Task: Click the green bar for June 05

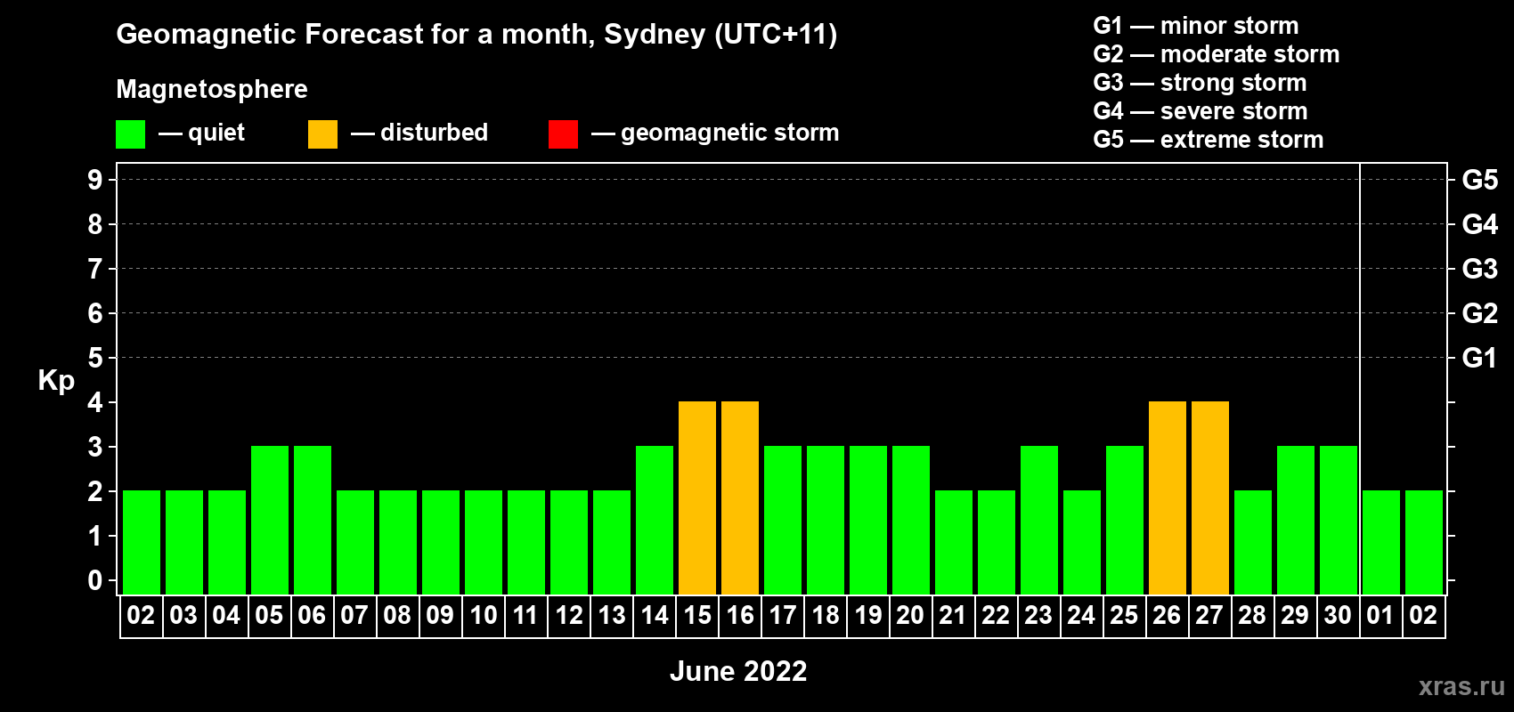Action: pyautogui.click(x=270, y=520)
